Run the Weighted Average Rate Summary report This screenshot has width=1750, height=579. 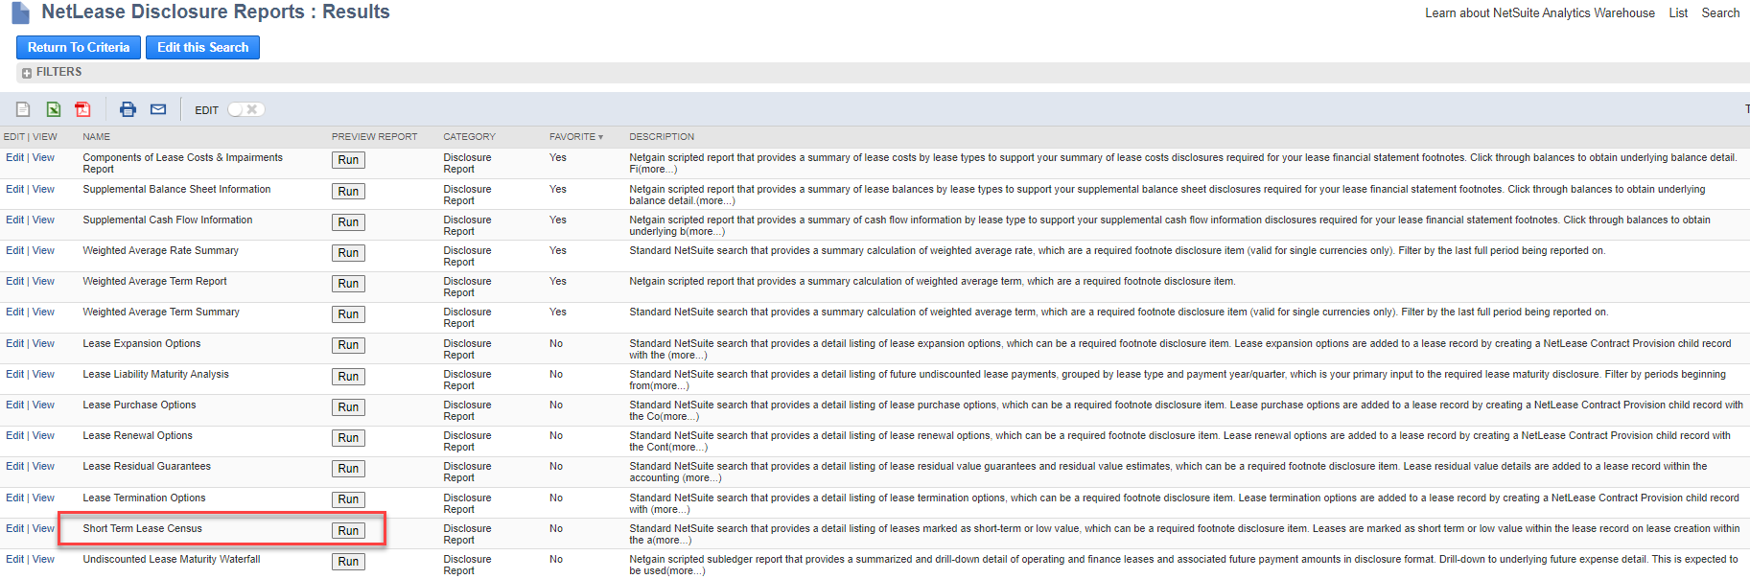click(348, 253)
